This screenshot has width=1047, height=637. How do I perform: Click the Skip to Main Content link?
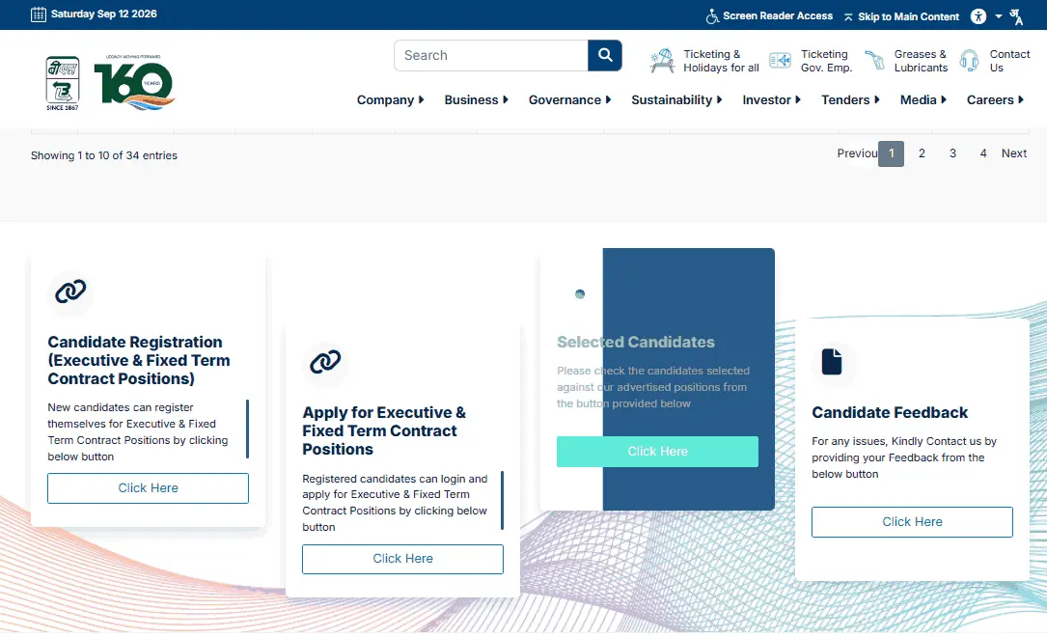(908, 16)
